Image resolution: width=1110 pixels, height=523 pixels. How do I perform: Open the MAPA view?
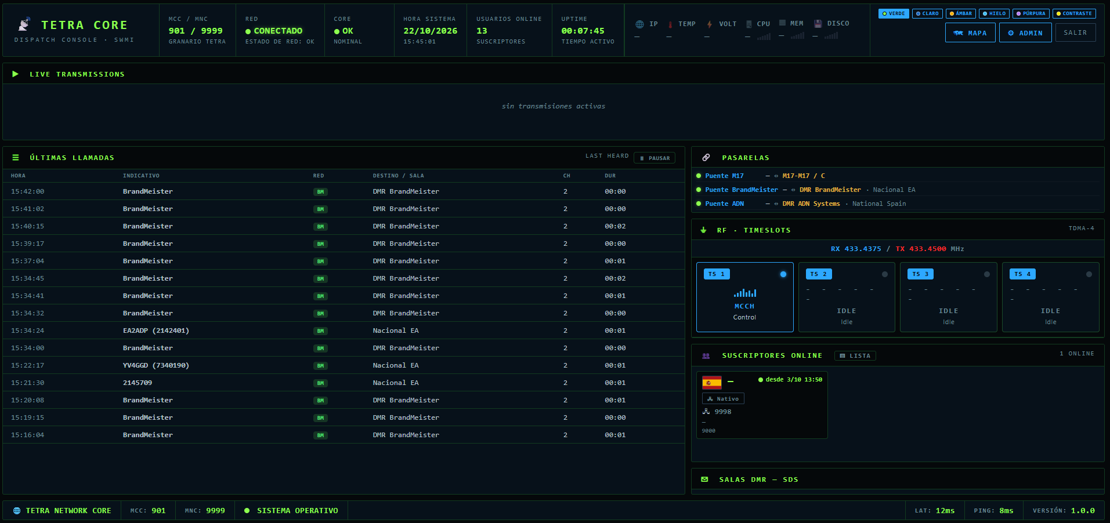coord(970,33)
